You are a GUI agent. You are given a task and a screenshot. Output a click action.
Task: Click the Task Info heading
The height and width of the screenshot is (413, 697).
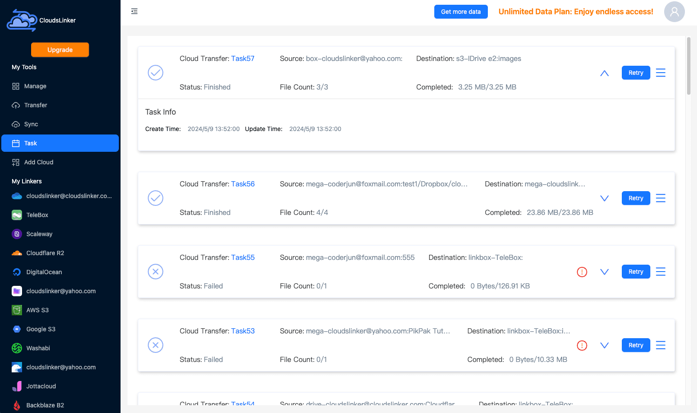(160, 112)
